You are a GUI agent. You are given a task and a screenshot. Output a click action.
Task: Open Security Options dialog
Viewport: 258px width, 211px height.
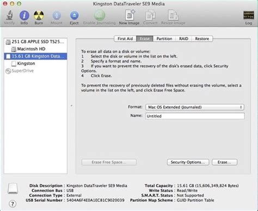(x=188, y=162)
